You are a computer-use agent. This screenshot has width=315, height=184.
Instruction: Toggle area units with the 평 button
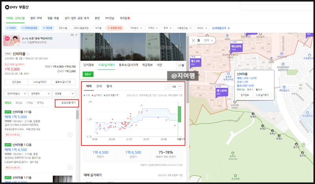[181, 65]
